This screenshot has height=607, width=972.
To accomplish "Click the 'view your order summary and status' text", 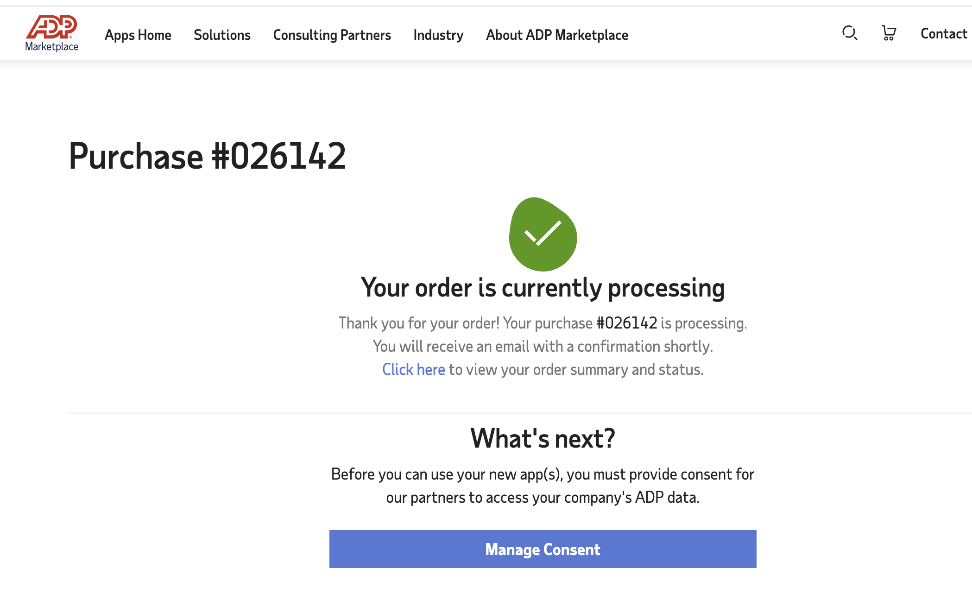I will (585, 370).
